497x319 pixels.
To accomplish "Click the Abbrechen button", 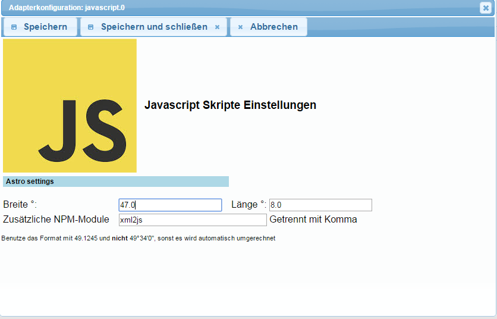I will 269,27.
